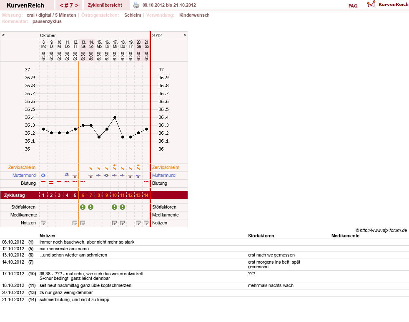Click the < collapse arrow beside 2012
Screen dimensions: 409x322
185,35
